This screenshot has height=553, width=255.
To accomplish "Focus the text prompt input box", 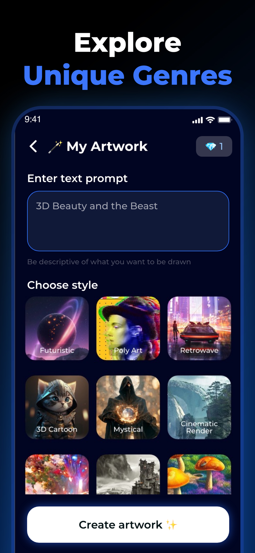I will pos(128,221).
